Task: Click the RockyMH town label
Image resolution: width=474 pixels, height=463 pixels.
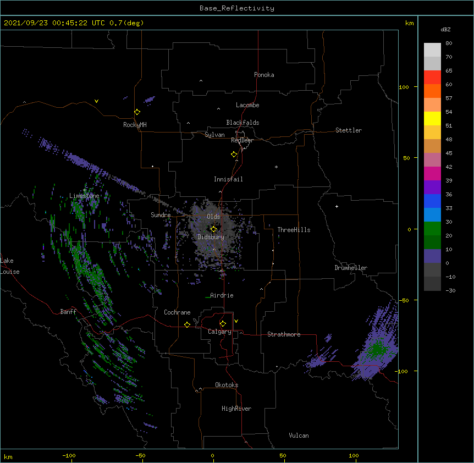Action: click(x=135, y=124)
